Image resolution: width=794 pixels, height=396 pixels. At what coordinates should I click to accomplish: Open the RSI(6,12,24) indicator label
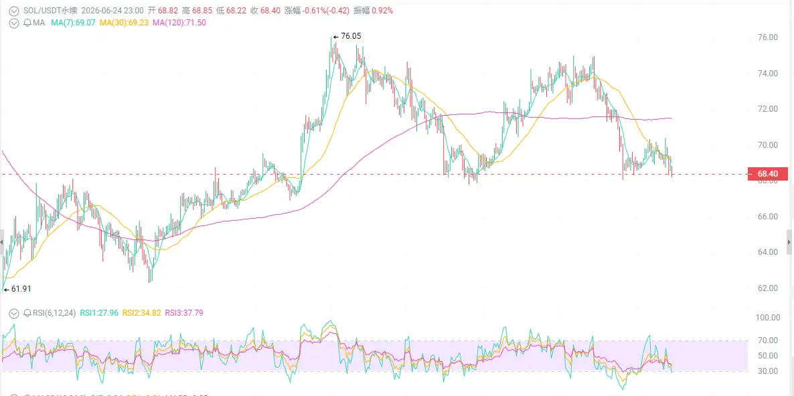tap(54, 313)
